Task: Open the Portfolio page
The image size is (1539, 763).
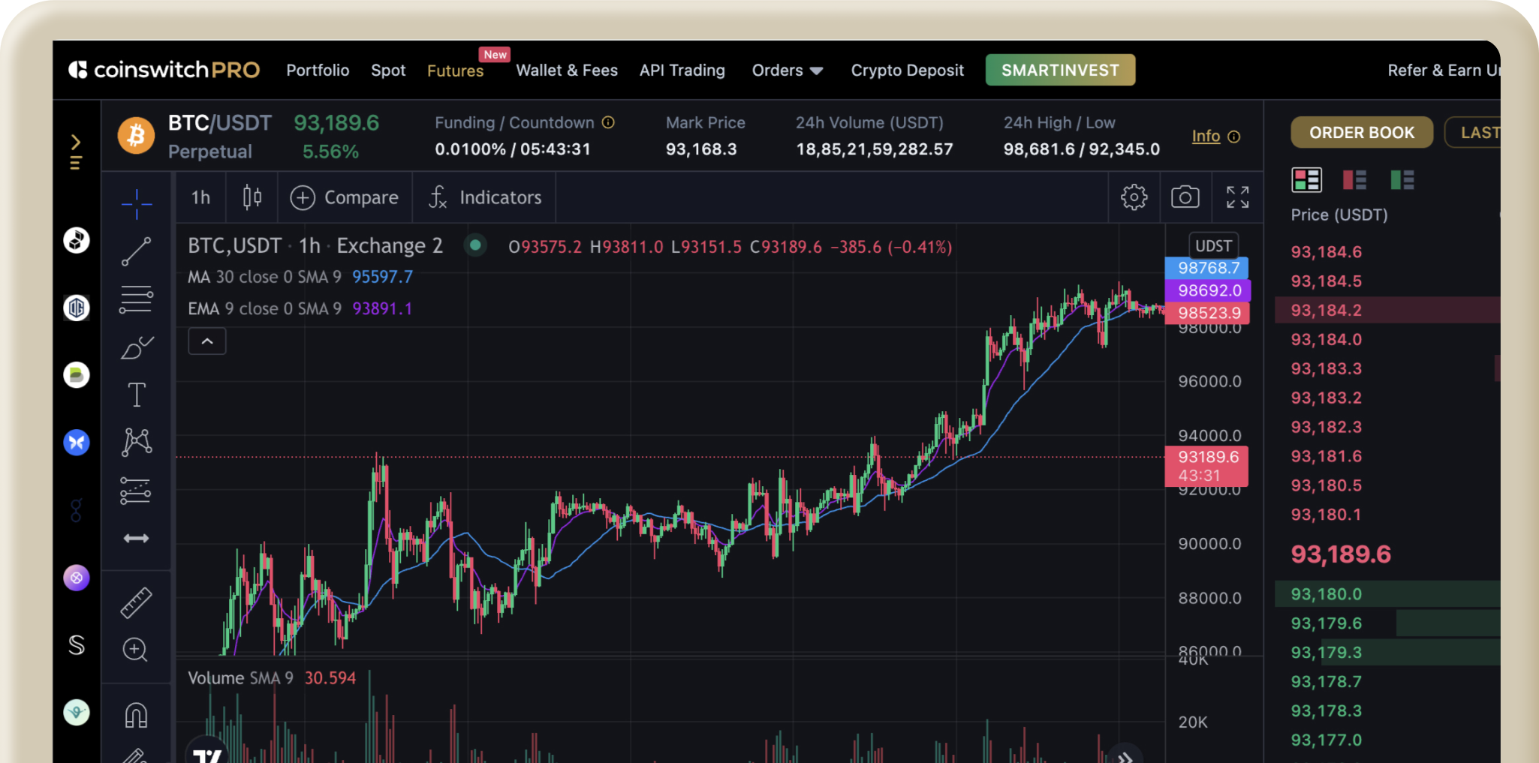Action: [x=318, y=71]
